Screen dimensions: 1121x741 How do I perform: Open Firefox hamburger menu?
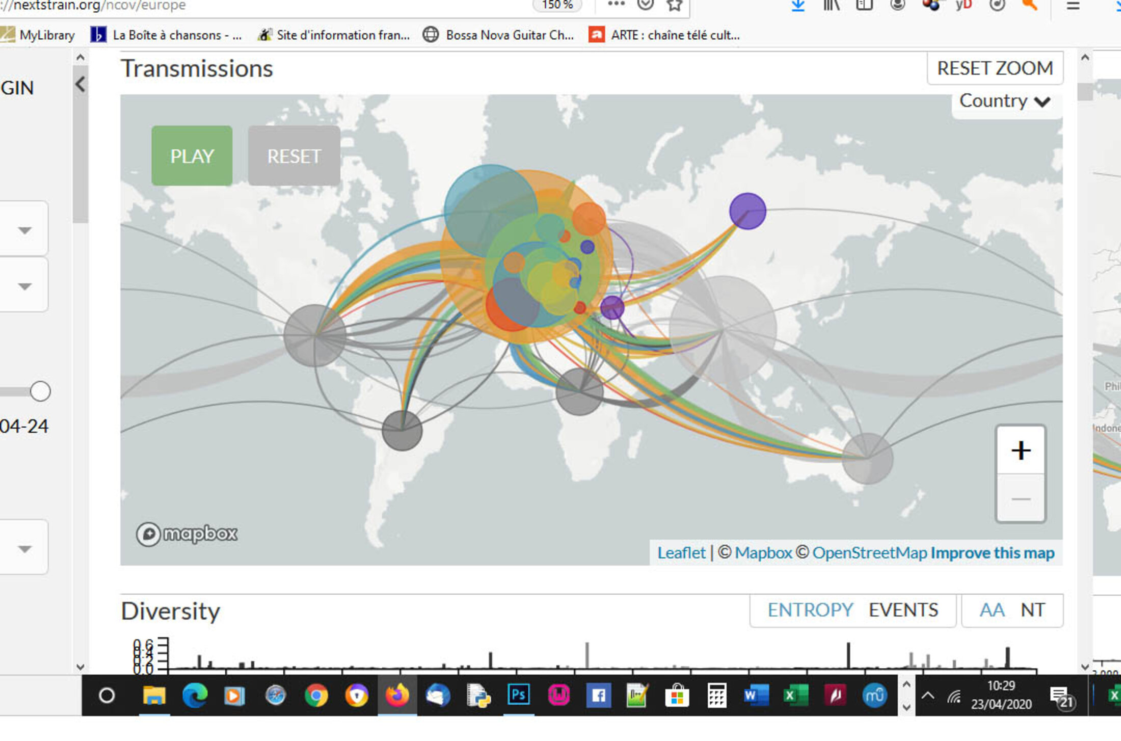(x=1073, y=5)
